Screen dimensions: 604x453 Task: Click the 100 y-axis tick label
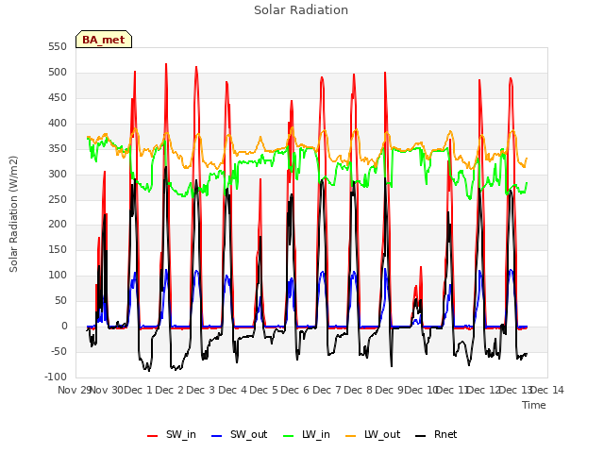tap(58, 275)
